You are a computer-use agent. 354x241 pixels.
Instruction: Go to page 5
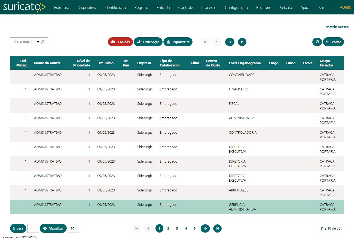click(x=194, y=228)
